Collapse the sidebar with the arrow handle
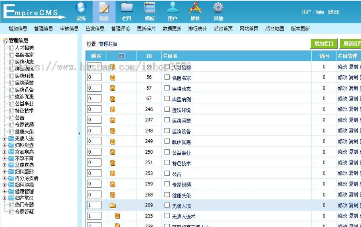This screenshot has width=361, height=227. point(79,133)
